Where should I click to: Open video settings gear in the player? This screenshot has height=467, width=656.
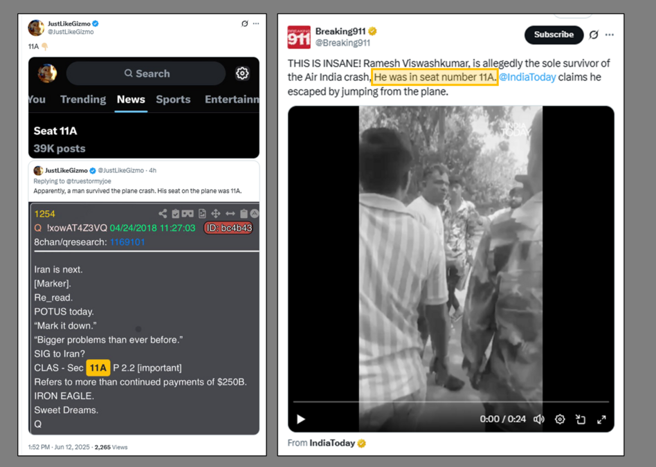[x=560, y=419]
